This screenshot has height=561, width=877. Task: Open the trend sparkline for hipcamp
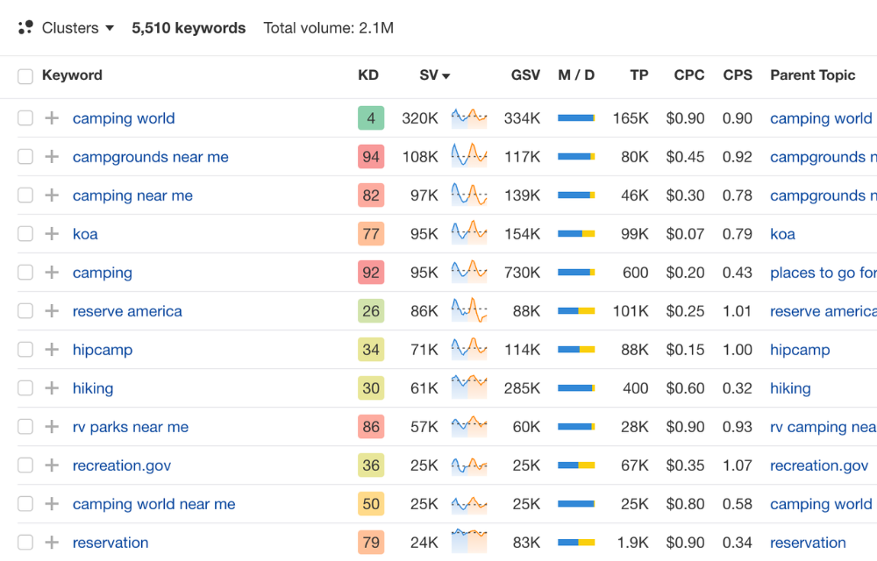[469, 349]
